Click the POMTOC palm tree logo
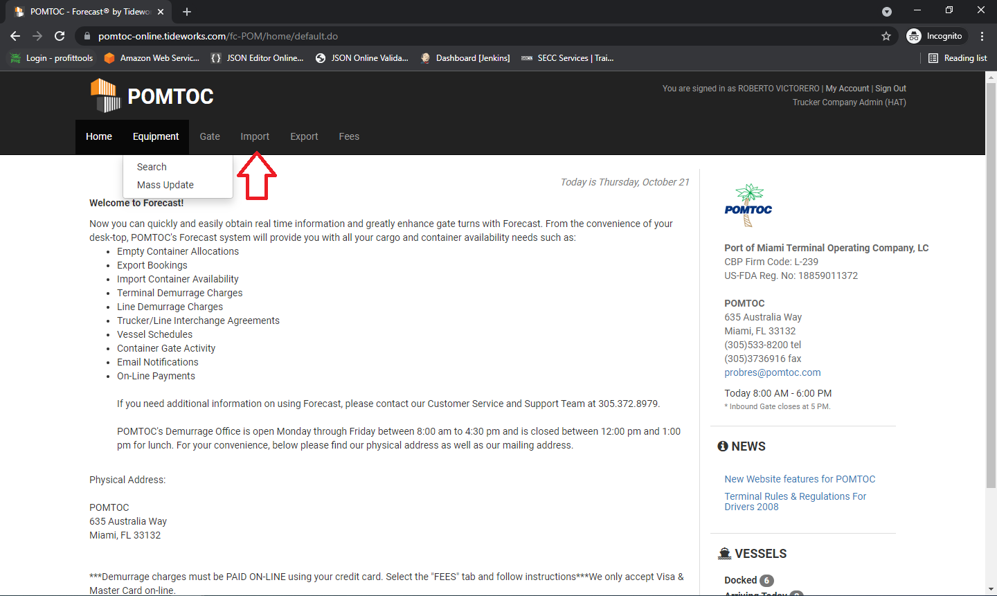The height and width of the screenshot is (596, 997). (x=748, y=206)
